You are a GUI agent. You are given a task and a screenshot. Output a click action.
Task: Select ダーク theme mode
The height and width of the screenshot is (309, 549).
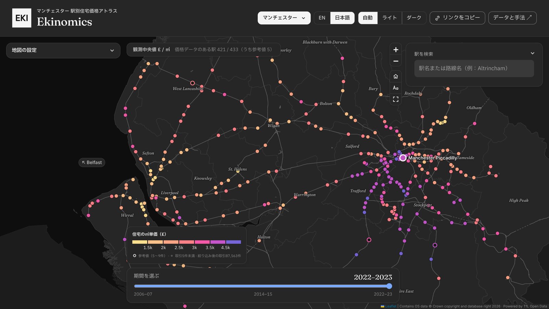coord(414,18)
